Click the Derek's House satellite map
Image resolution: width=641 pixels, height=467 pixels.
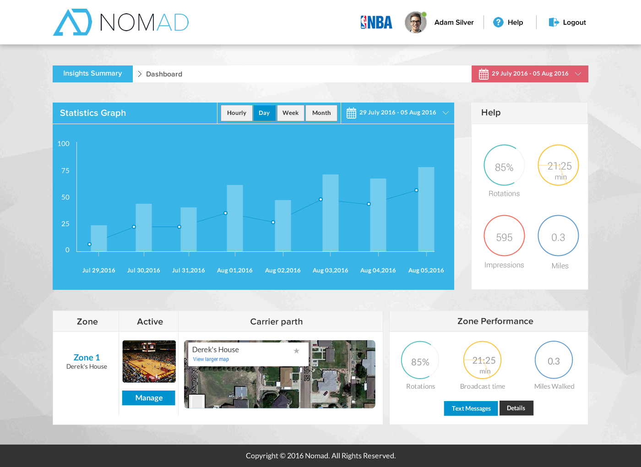click(280, 374)
